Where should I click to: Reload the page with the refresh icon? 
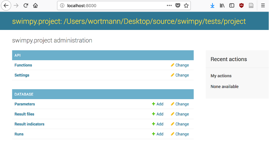click(26, 5)
